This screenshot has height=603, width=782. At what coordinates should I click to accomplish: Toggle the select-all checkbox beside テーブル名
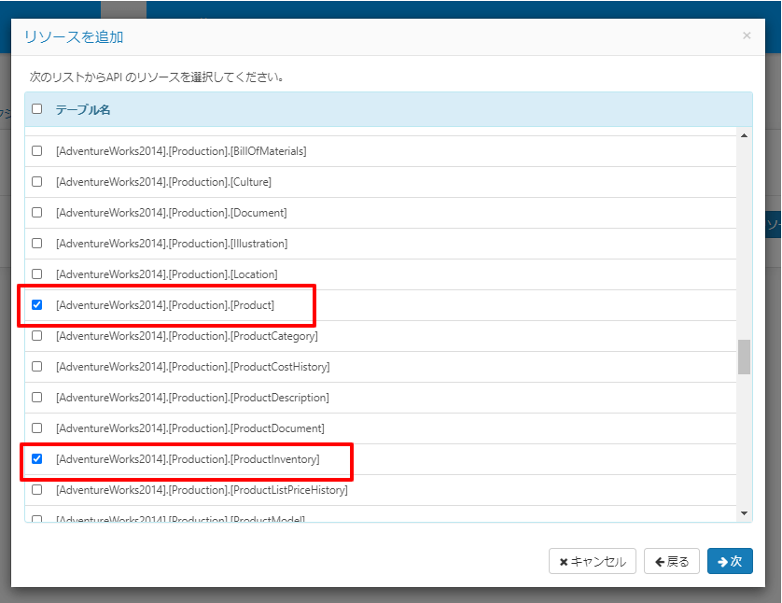coord(37,108)
